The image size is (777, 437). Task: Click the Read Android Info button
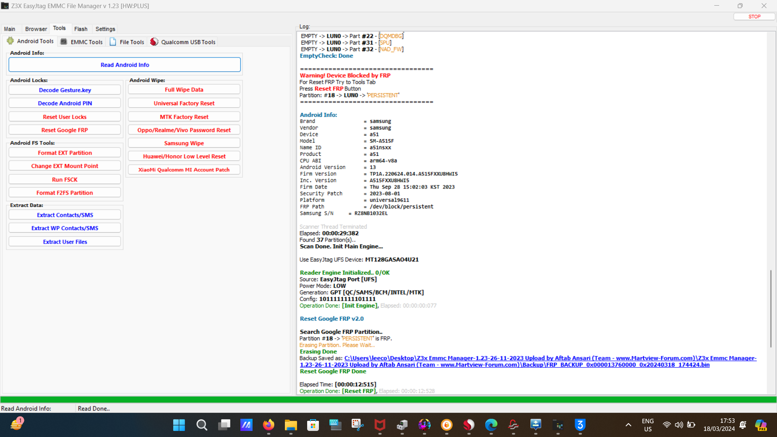coord(125,65)
